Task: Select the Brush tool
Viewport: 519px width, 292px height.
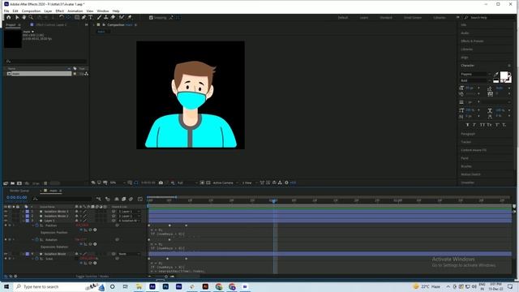Action: click(x=99, y=18)
